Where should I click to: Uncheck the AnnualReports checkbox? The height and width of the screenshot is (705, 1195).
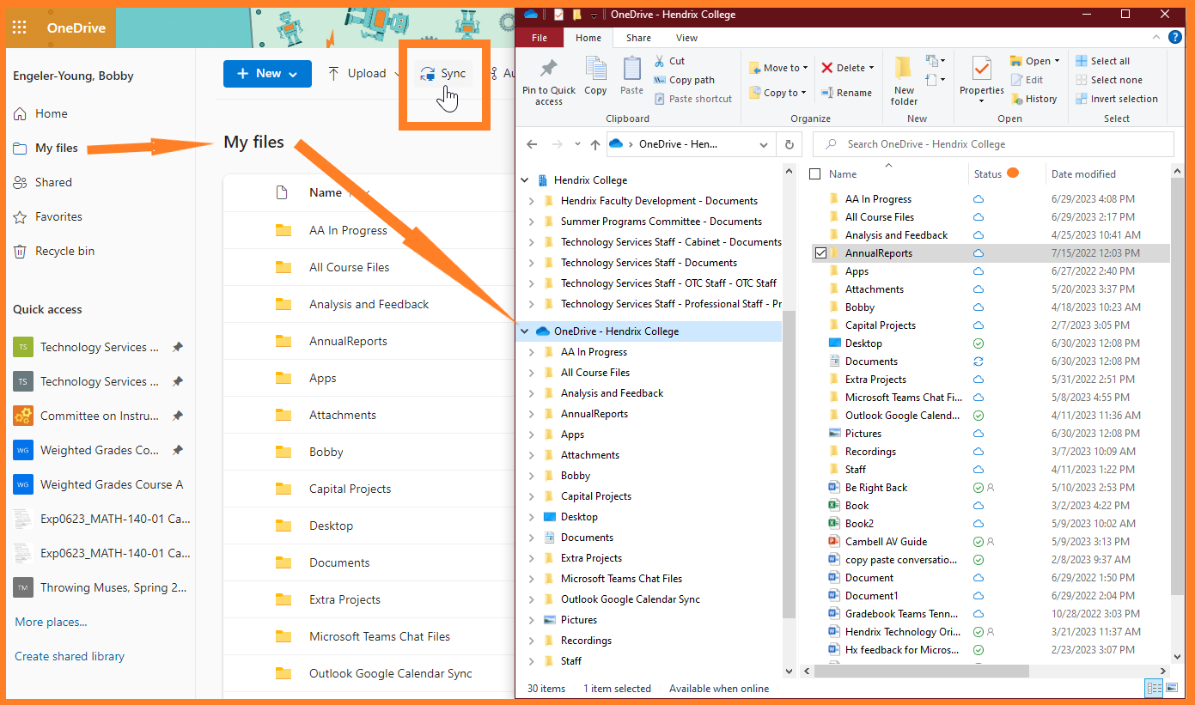coord(820,253)
